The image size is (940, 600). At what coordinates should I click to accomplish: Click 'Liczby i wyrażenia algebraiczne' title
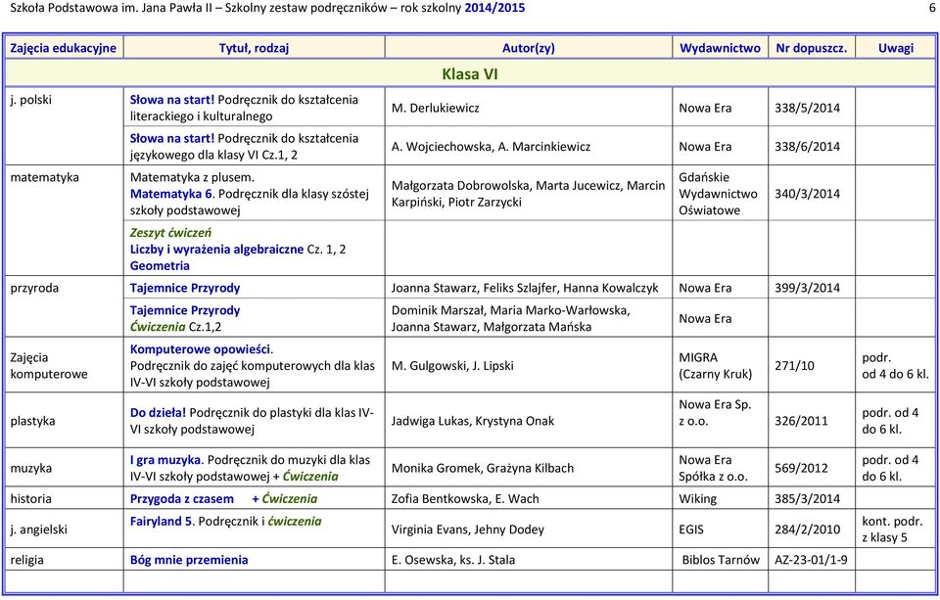click(216, 250)
